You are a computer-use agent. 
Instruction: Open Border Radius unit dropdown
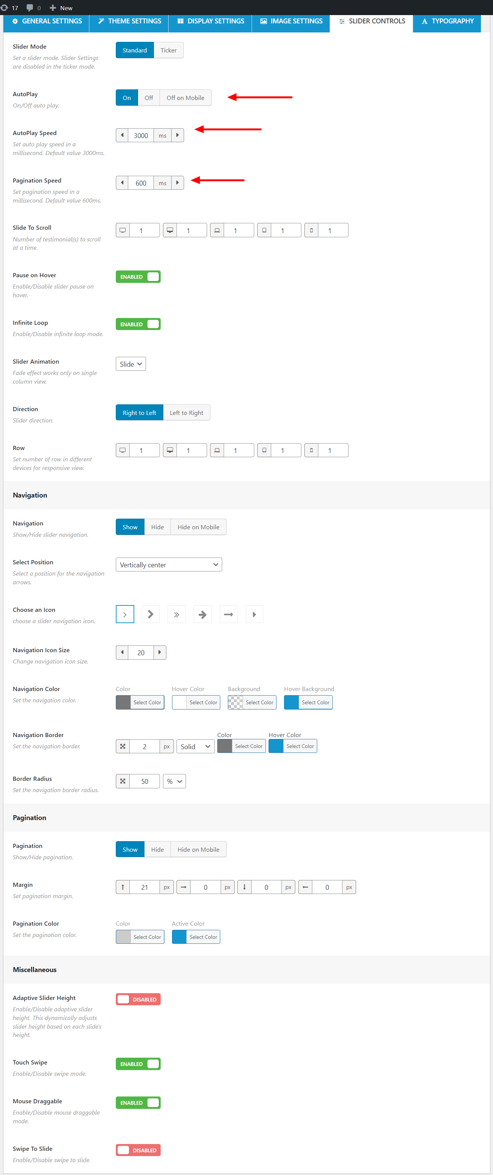[x=174, y=781]
